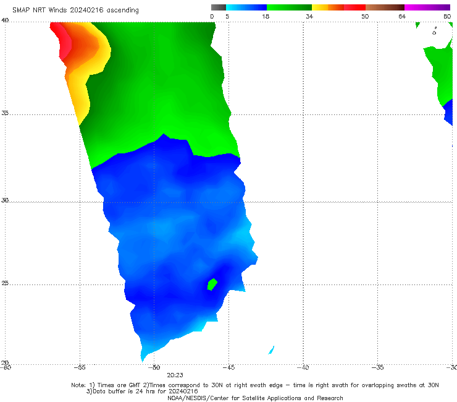This screenshot has width=457, height=402.
Task: Pick the yellow-orange segment of the color bar
Action: pos(327,7)
